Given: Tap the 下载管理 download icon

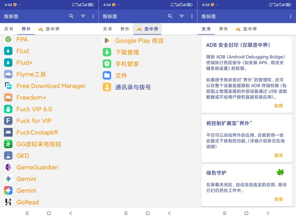Looking at the screenshot, I should pyautogui.click(x=107, y=52).
